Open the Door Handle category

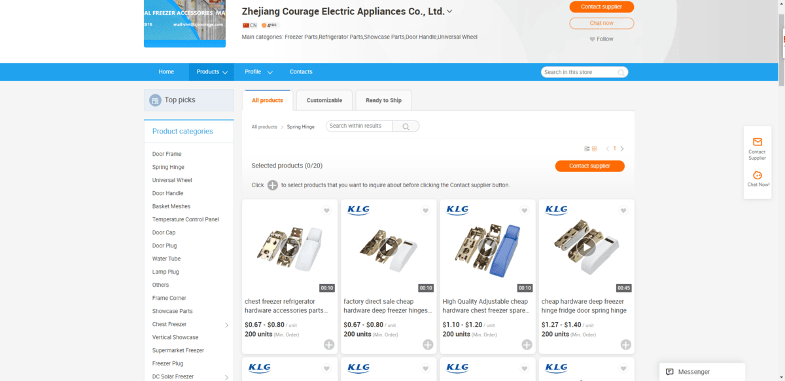point(168,194)
